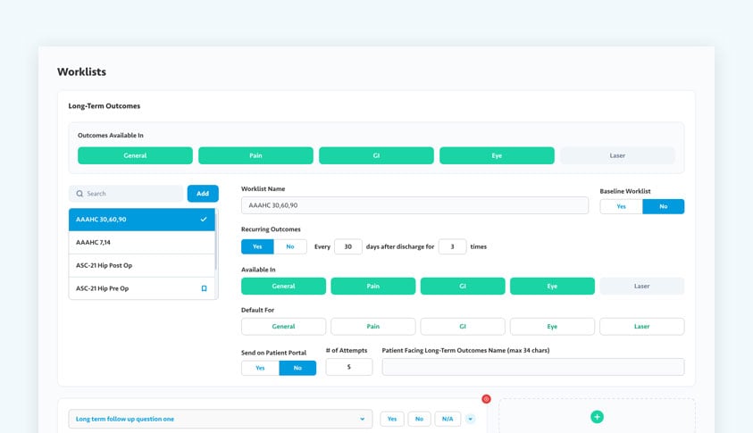Set General as Default For
Image resolution: width=753 pixels, height=433 pixels.
(x=283, y=327)
